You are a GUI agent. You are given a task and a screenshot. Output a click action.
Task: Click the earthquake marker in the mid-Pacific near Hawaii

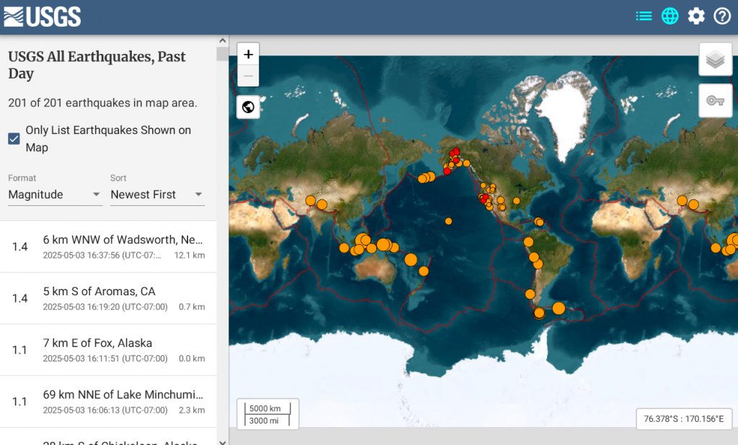click(448, 221)
